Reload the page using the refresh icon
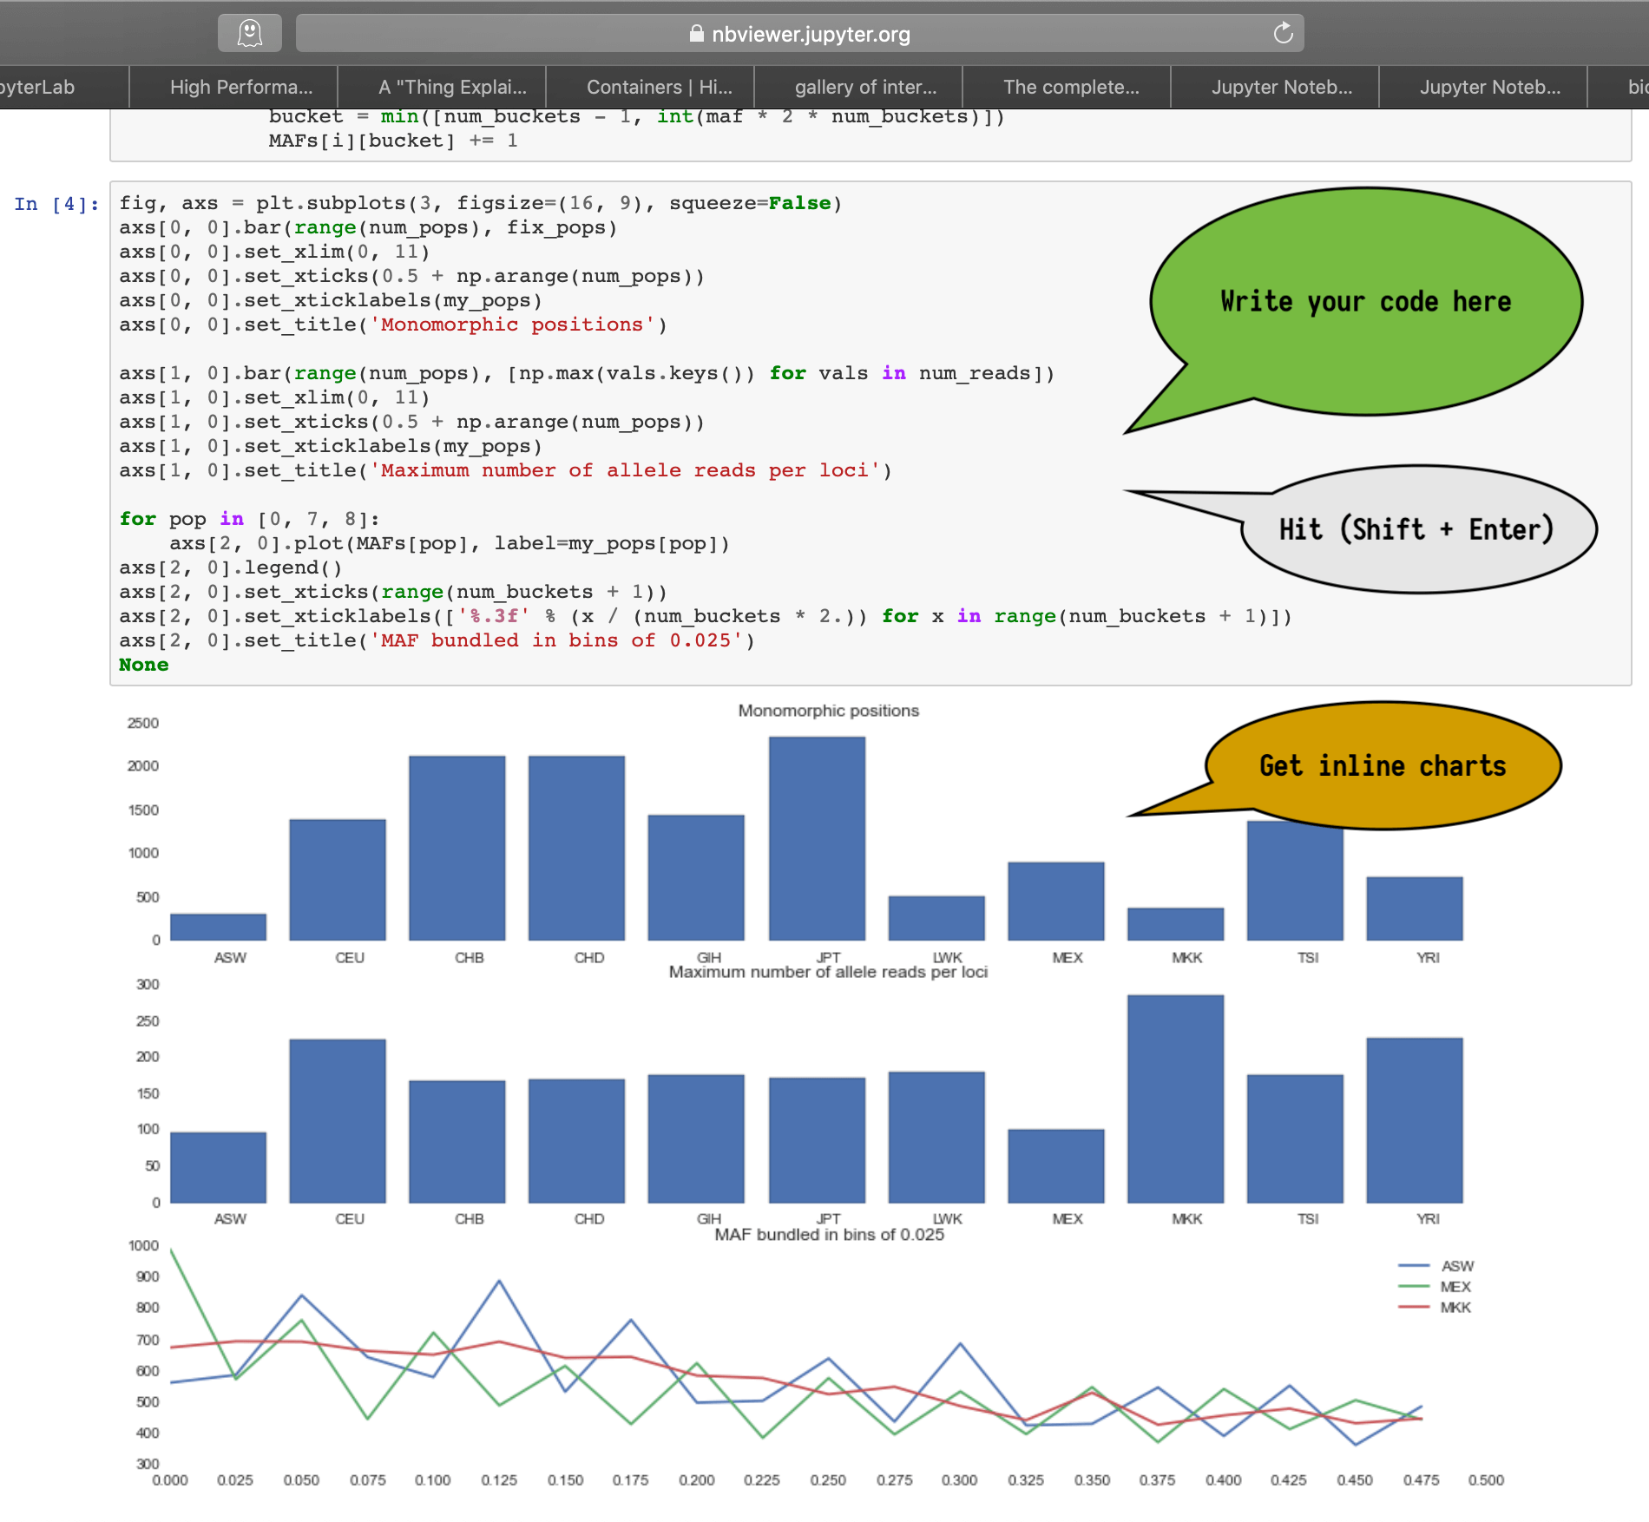Screen dimensions: 1649x1522 pyautogui.click(x=1283, y=34)
